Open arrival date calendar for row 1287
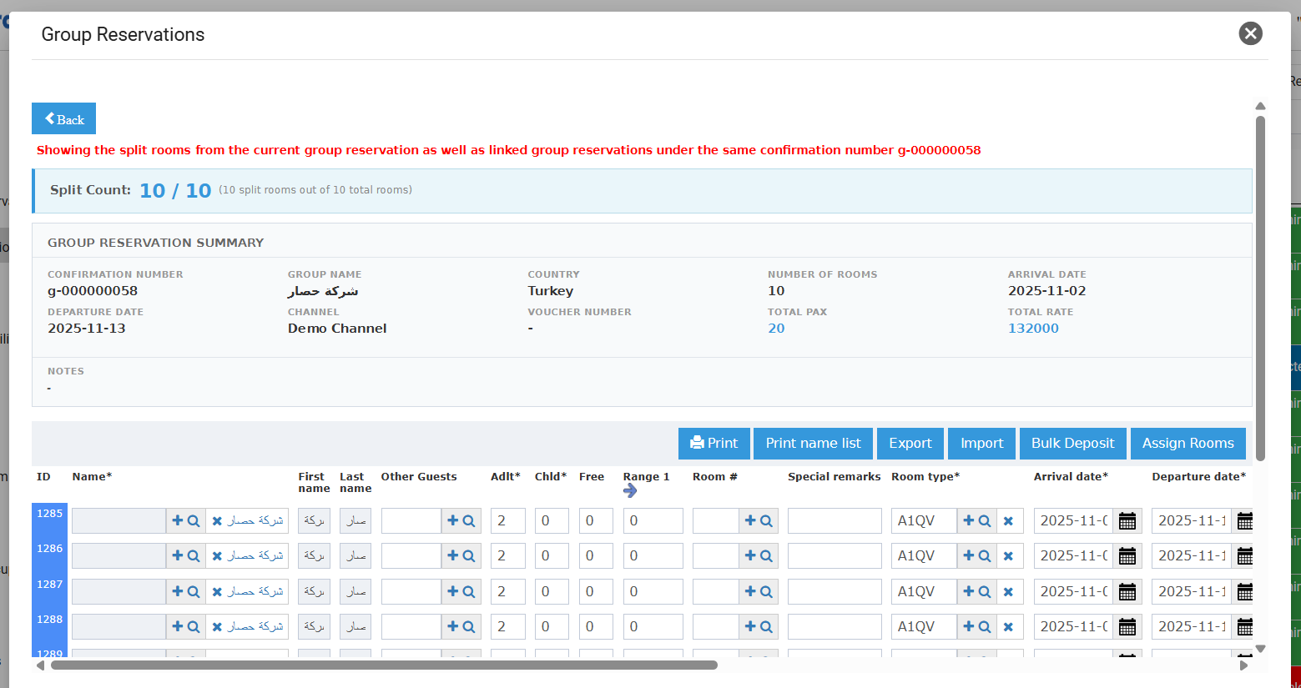 [x=1127, y=592]
